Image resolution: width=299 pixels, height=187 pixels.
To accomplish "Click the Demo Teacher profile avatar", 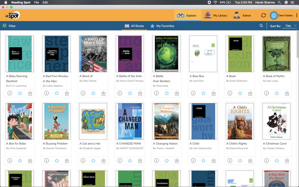I will pos(274,15).
